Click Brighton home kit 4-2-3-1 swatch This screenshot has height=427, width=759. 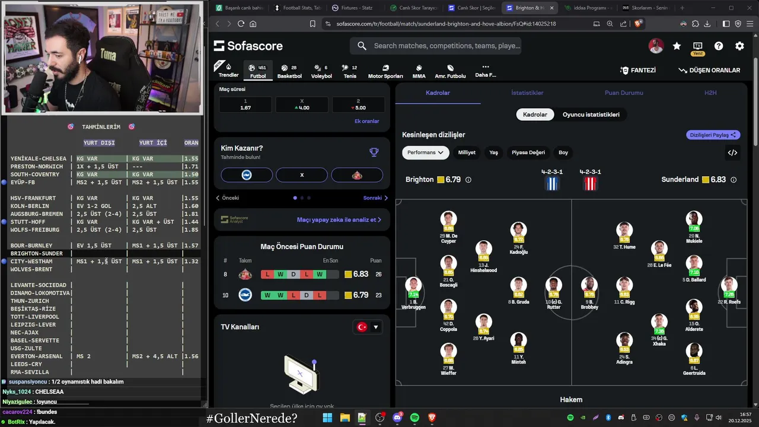[x=552, y=183]
